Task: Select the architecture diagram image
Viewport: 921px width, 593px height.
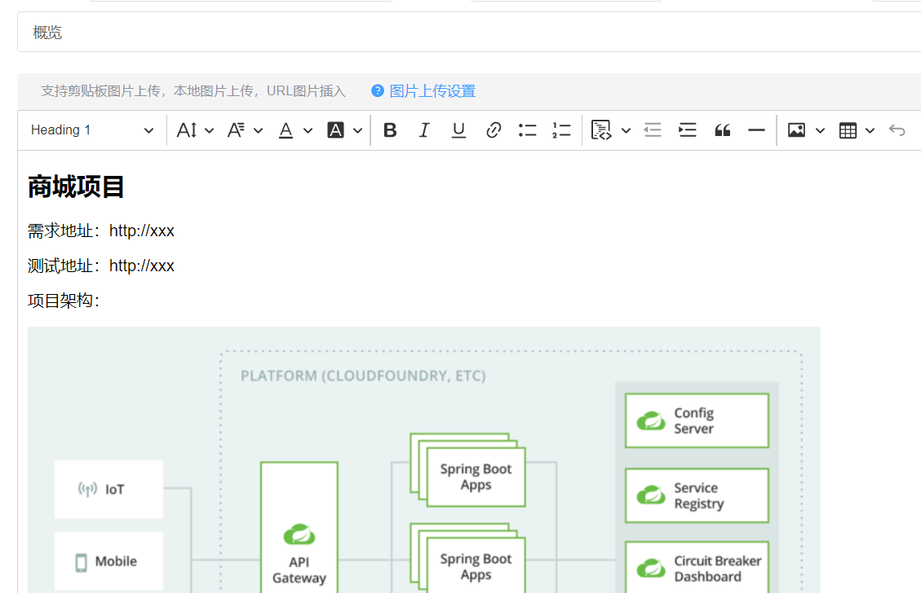Action: point(424,460)
